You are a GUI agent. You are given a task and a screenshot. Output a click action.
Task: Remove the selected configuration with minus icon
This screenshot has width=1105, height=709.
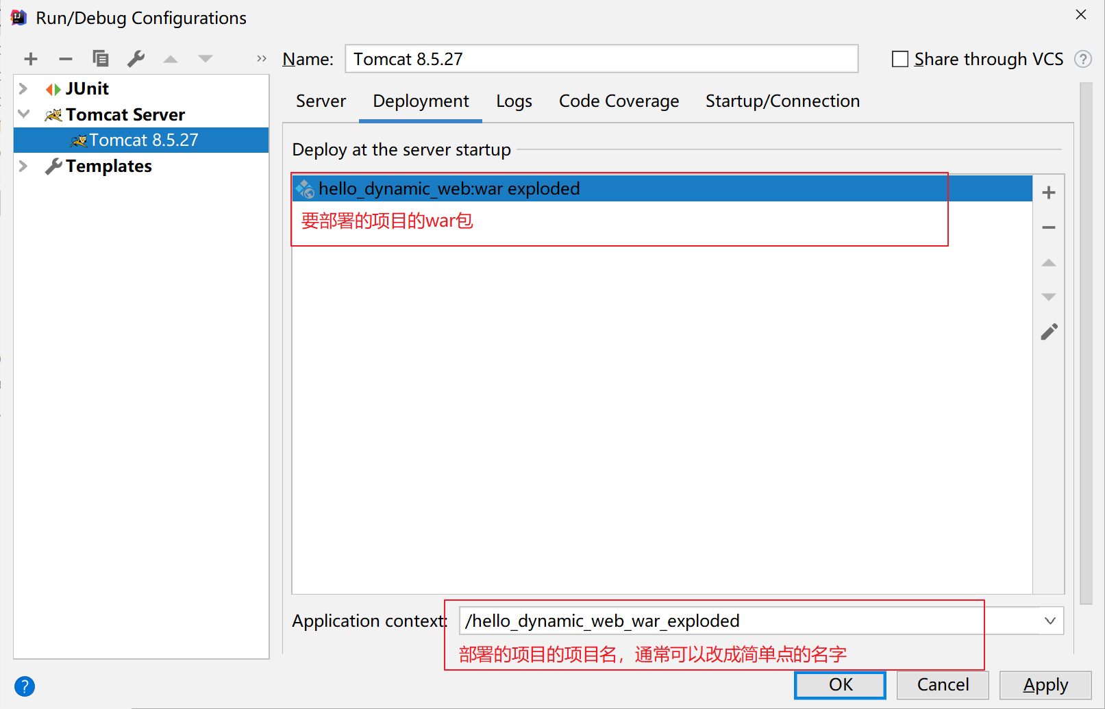pyautogui.click(x=66, y=59)
